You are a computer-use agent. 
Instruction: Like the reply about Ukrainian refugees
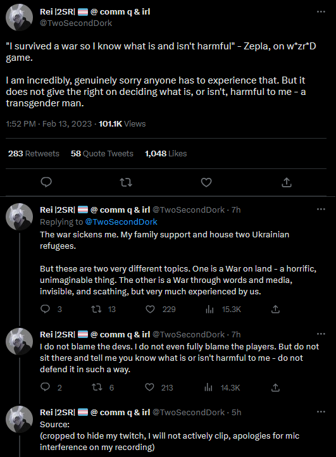[x=150, y=309]
